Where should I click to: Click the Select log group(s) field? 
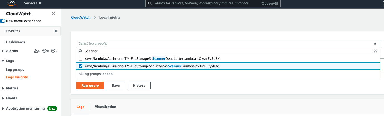pyautogui.click(x=228, y=43)
